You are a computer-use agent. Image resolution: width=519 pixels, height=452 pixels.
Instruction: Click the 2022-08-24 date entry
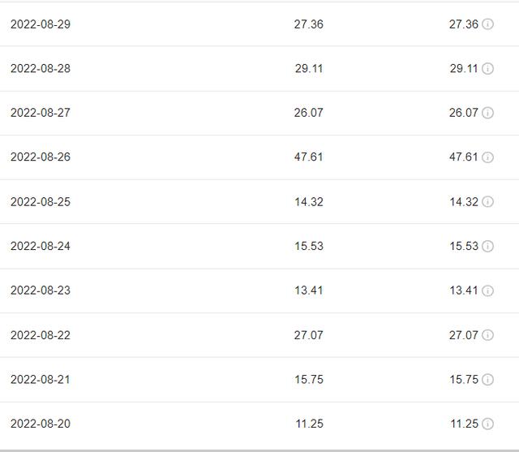coord(41,246)
